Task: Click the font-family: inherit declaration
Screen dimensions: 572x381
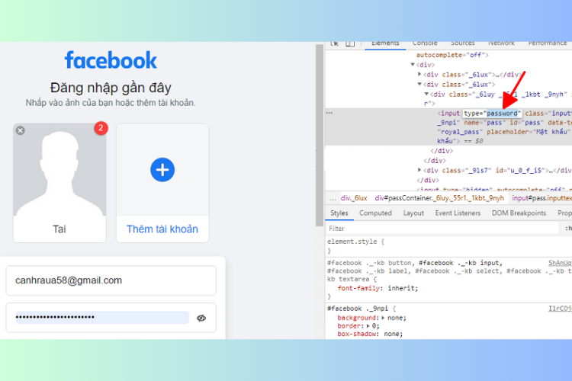Action: click(x=378, y=288)
